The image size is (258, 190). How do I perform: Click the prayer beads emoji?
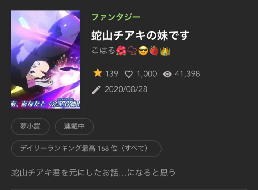coord(132,51)
